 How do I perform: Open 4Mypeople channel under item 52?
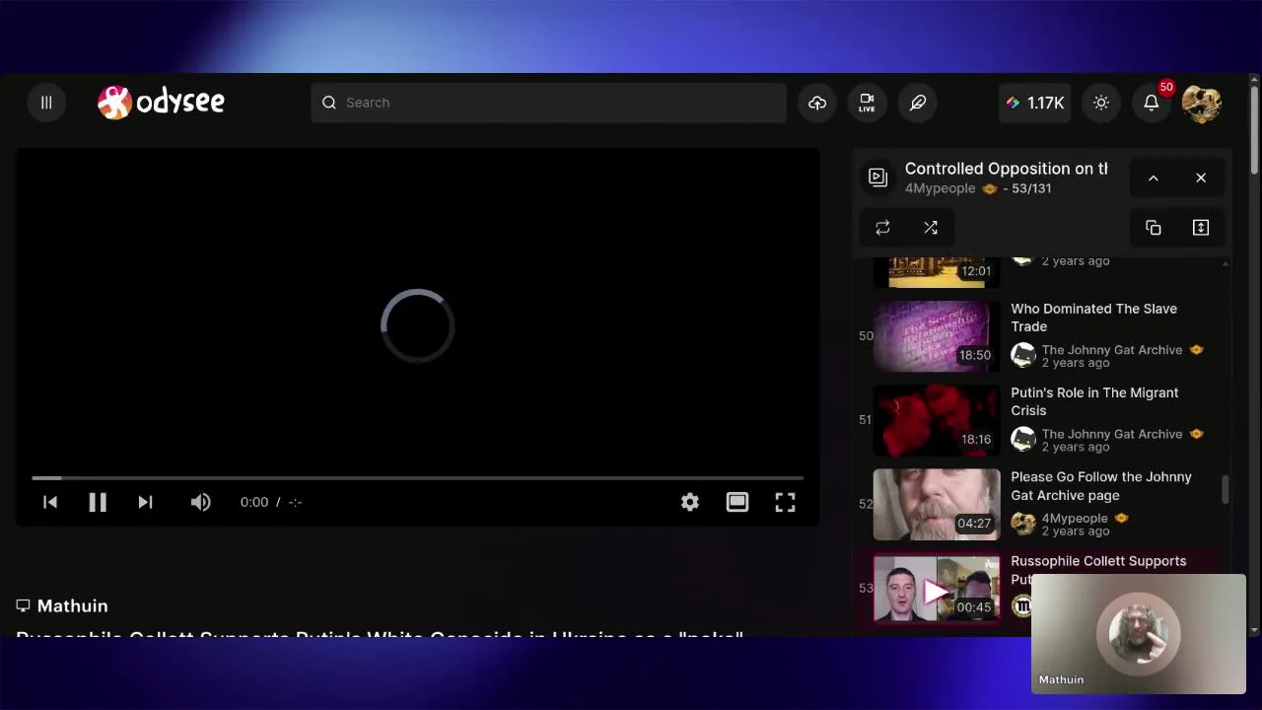[x=1075, y=518]
